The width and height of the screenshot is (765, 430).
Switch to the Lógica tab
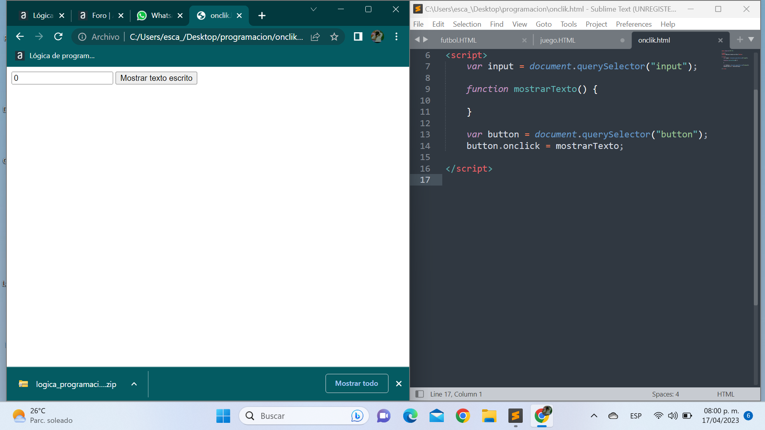(37, 16)
